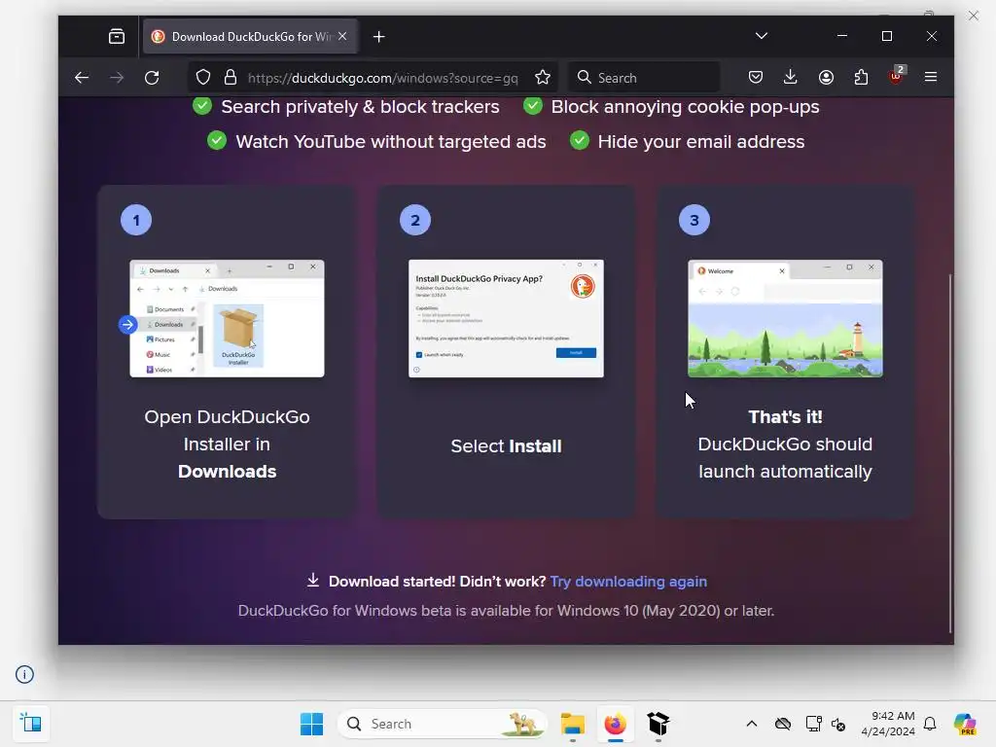996x747 pixels.
Task: Minimize the Firefox window
Action: pyautogui.click(x=842, y=36)
